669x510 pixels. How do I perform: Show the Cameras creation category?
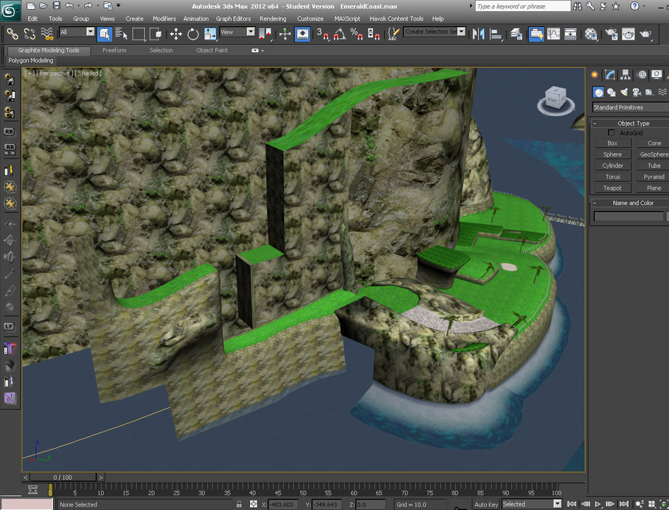pyautogui.click(x=637, y=92)
